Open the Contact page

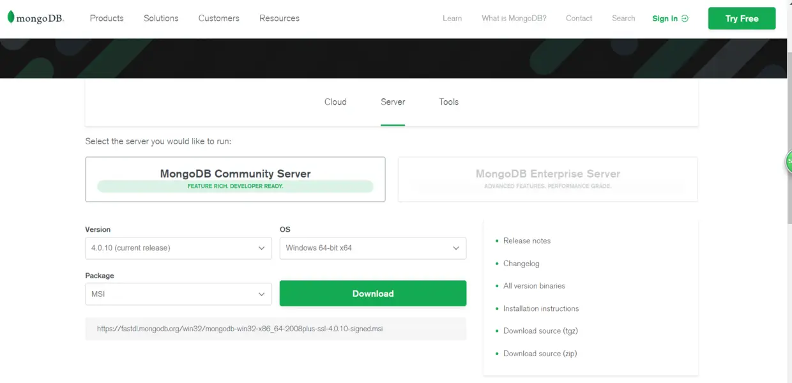pyautogui.click(x=579, y=19)
